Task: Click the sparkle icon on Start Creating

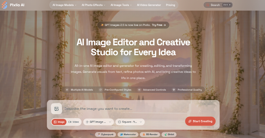Action: click(190, 121)
